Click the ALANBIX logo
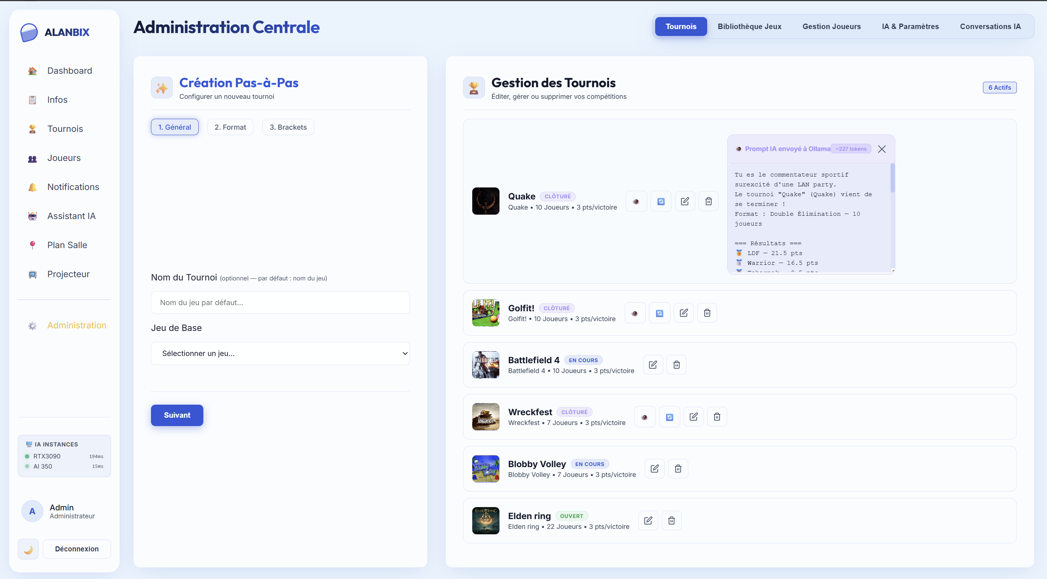Screen dimensions: 1047x579 [x=55, y=32]
